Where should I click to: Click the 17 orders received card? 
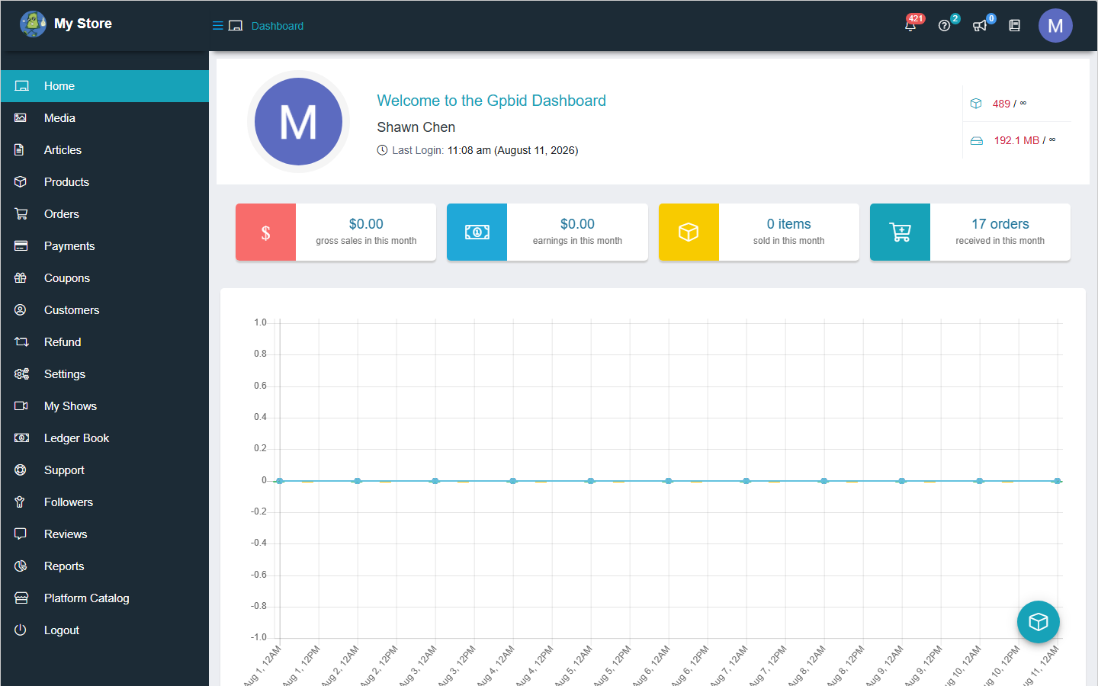tap(970, 232)
